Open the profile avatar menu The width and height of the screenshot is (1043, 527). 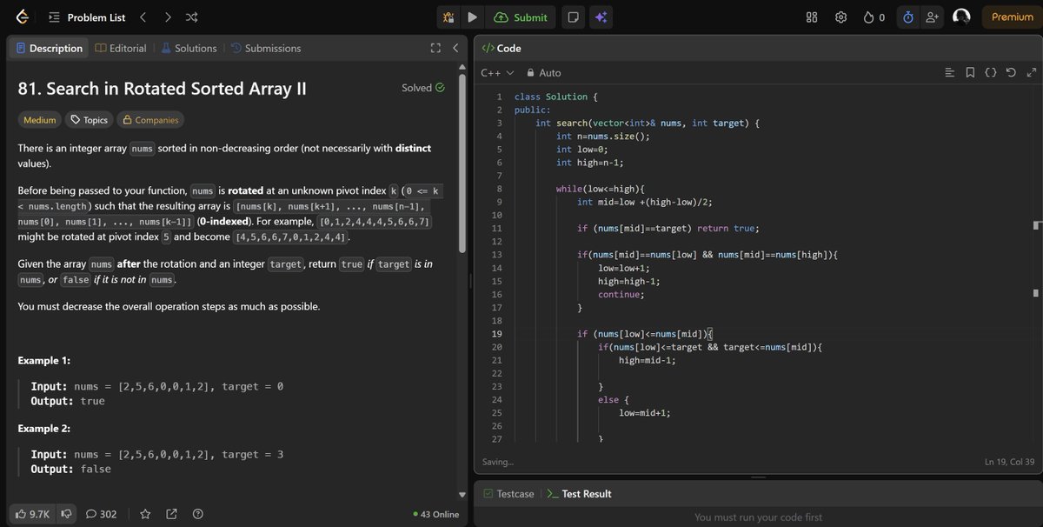[961, 17]
